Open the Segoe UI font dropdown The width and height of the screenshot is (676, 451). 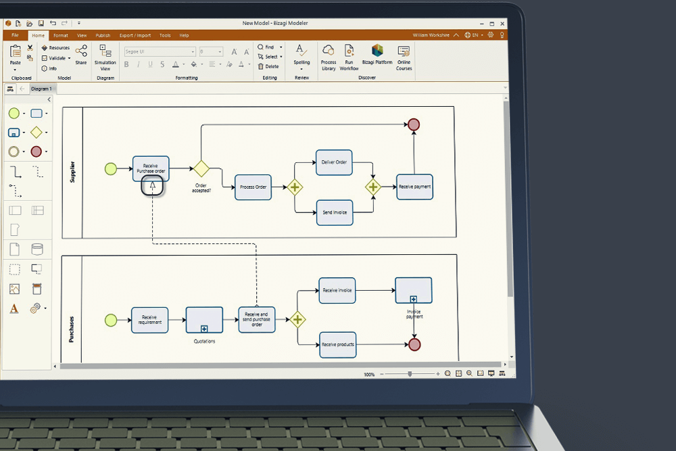[x=193, y=51]
